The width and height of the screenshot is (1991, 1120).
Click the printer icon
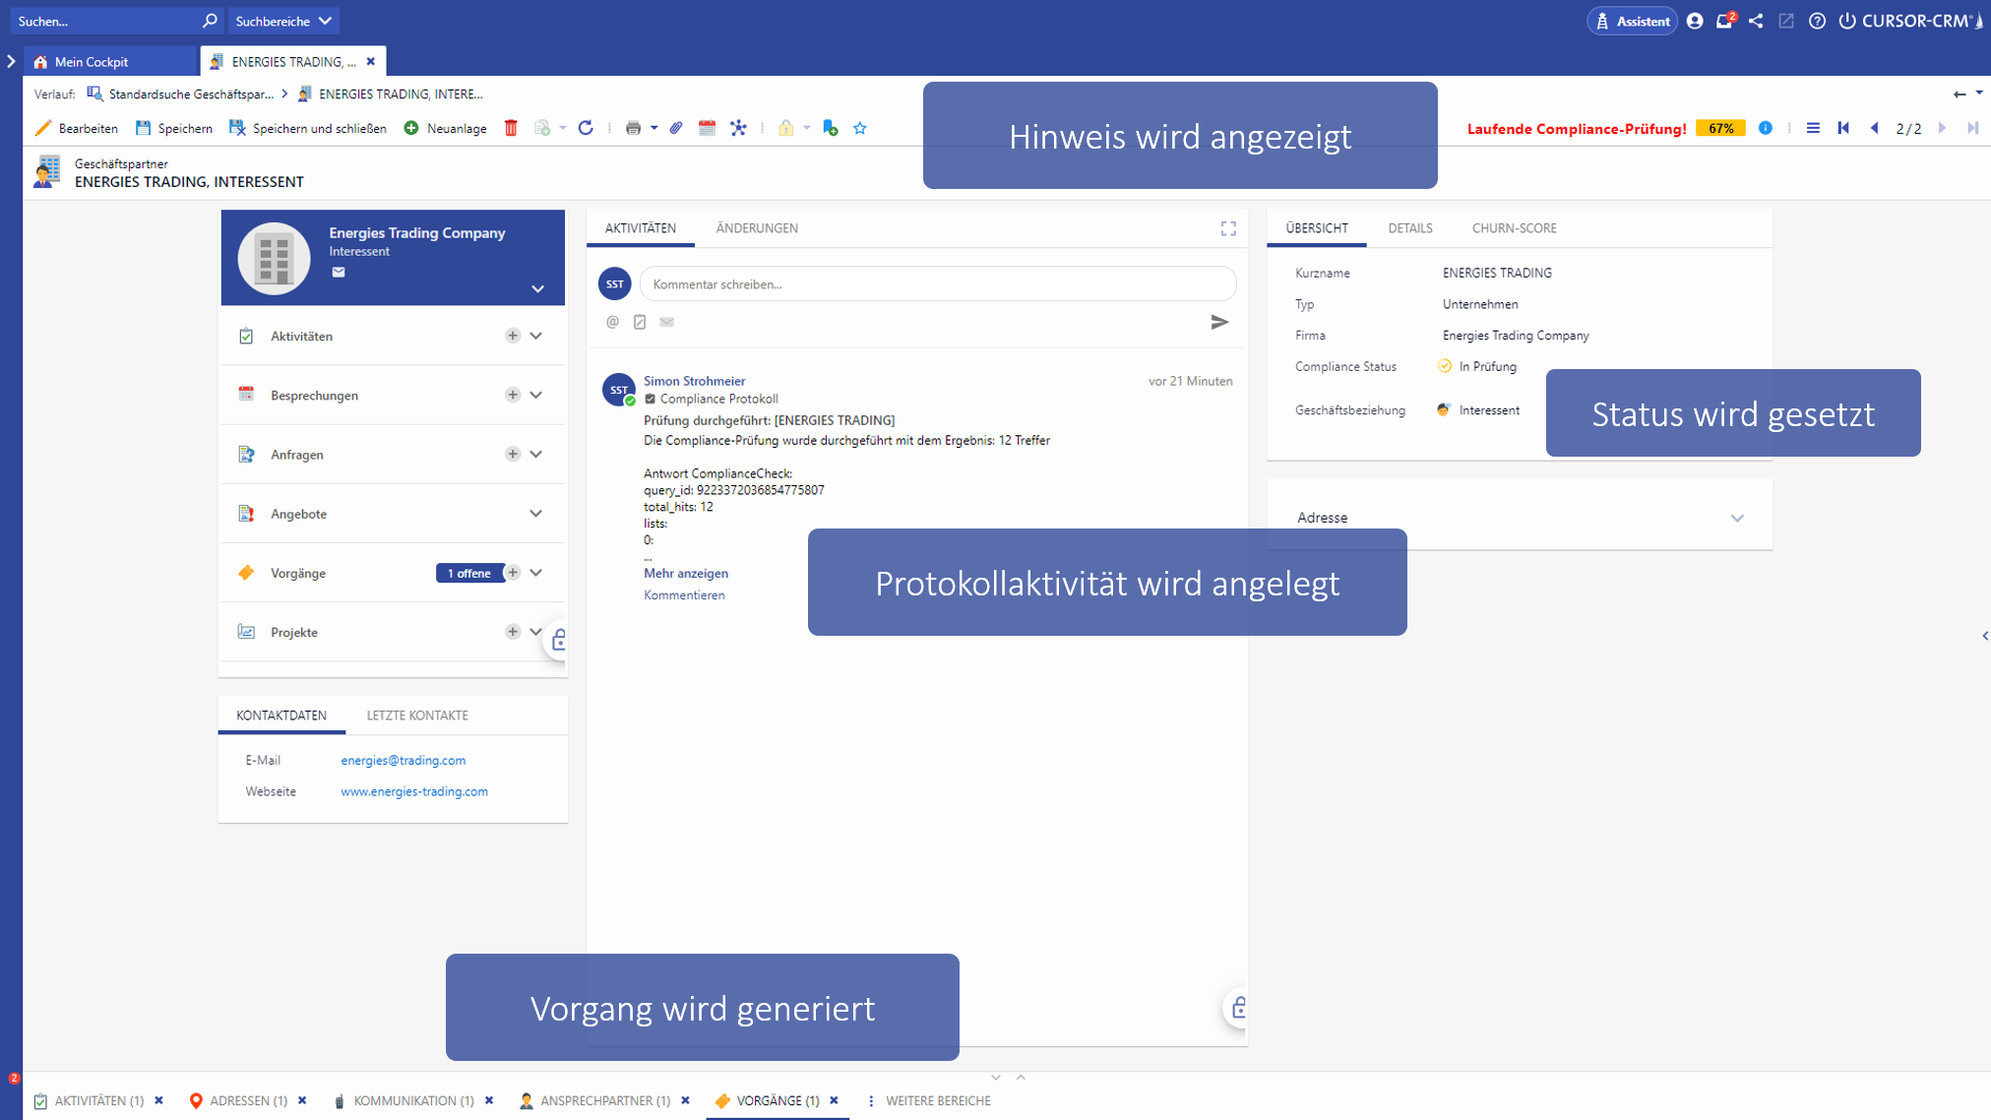pos(633,128)
